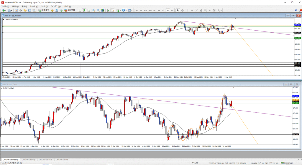Image resolution: width=302 pixels, height=165 pixels.
Task: Open the 挿入 (Insert) menu
Action: 24,6
